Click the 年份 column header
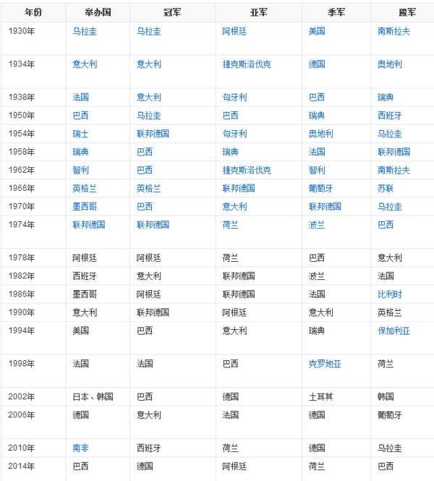The width and height of the screenshot is (434, 481). pyautogui.click(x=33, y=12)
